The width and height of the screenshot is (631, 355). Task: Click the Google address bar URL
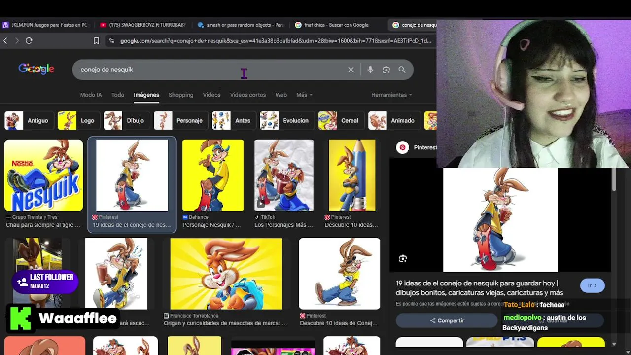point(275,41)
